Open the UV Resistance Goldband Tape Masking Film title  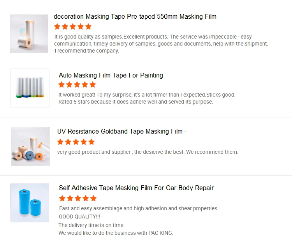pyautogui.click(x=120, y=132)
